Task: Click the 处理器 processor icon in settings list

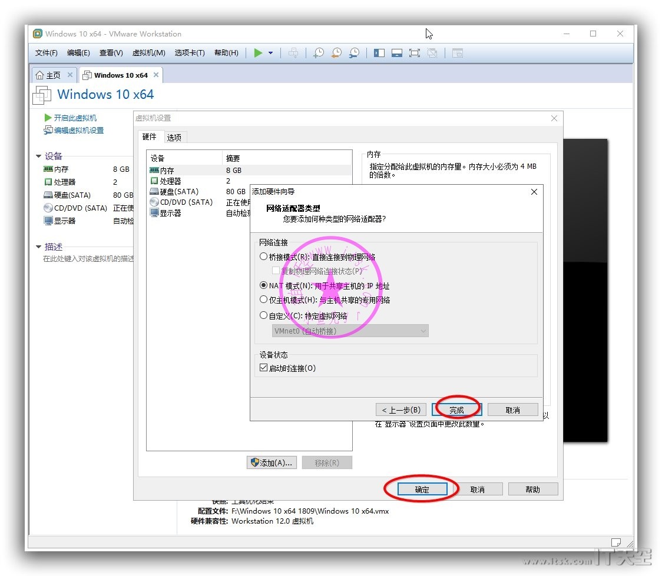Action: click(154, 181)
